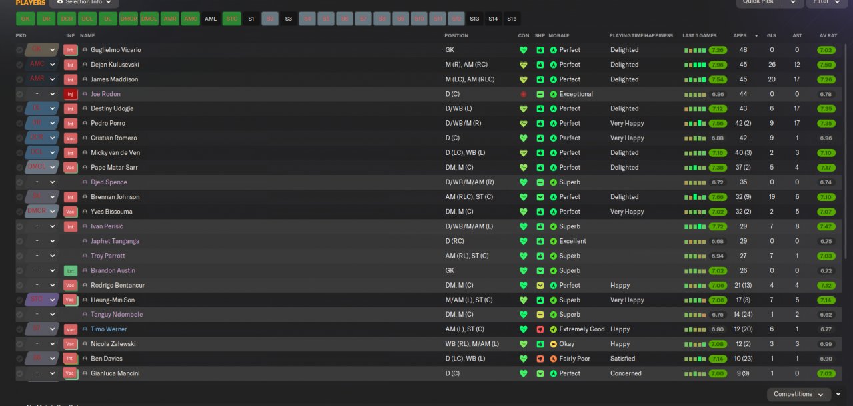Toggle the picked checkmark for Gianluca Mancini
This screenshot has width=853, height=406.
point(19,373)
